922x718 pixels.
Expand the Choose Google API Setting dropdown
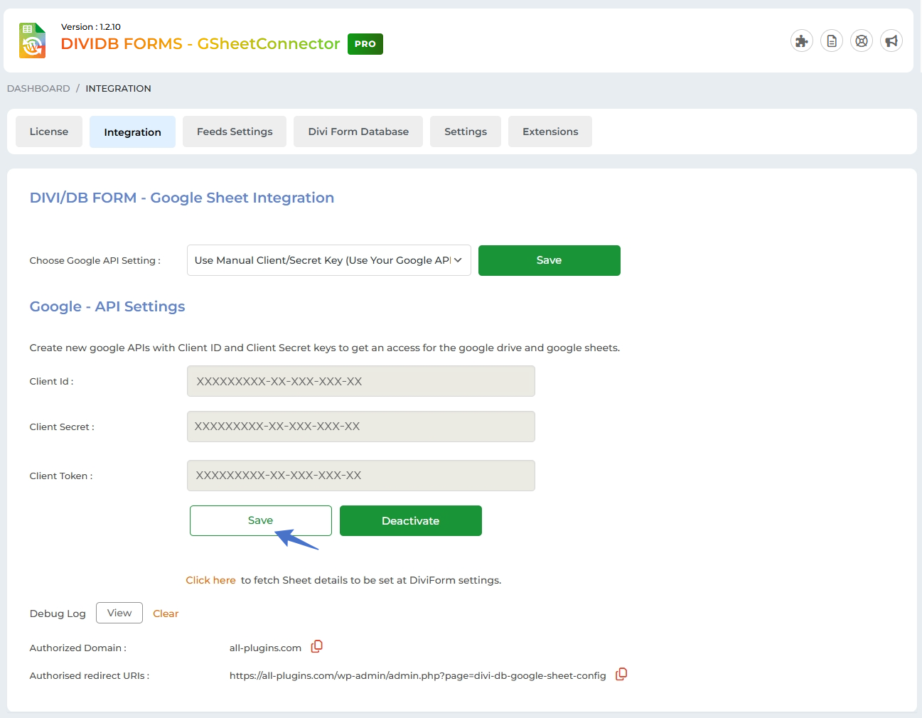click(328, 260)
